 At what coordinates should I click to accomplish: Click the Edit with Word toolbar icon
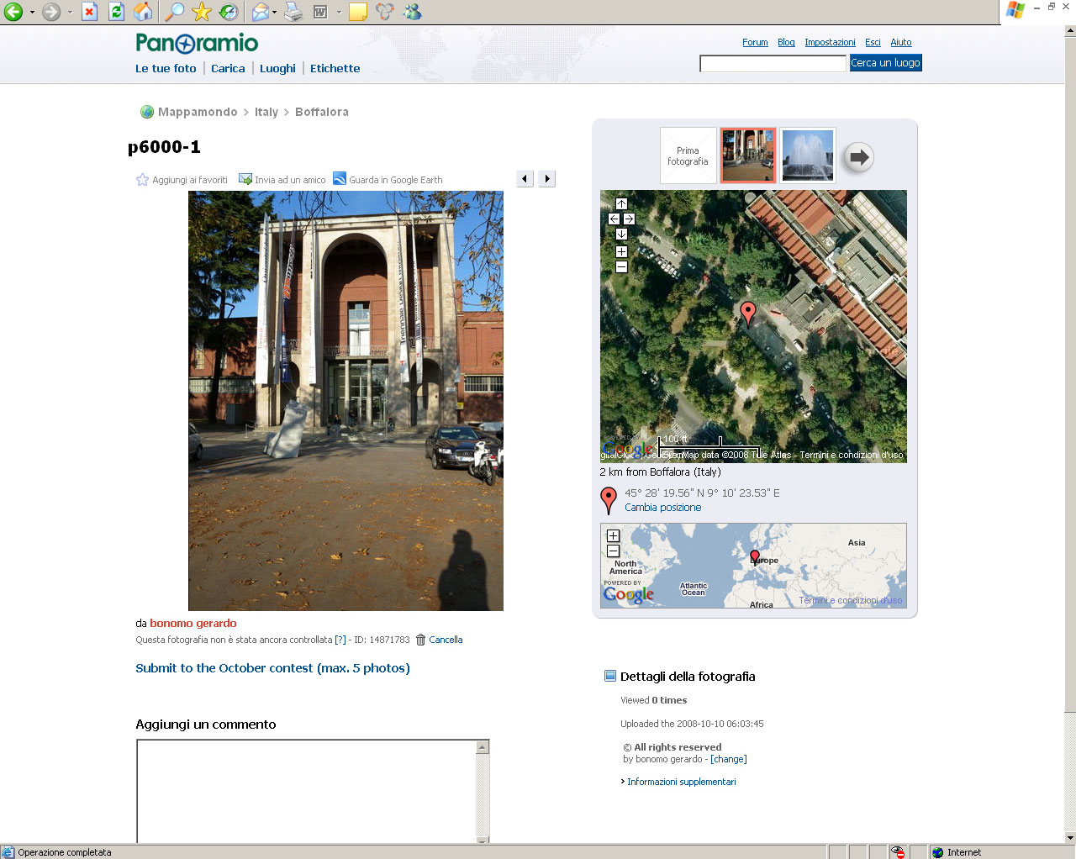pyautogui.click(x=320, y=12)
